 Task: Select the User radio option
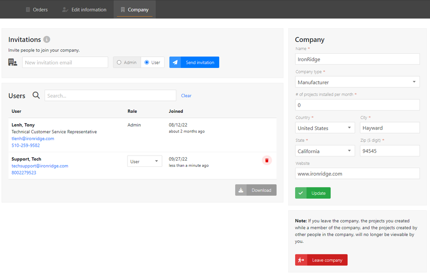(x=147, y=62)
